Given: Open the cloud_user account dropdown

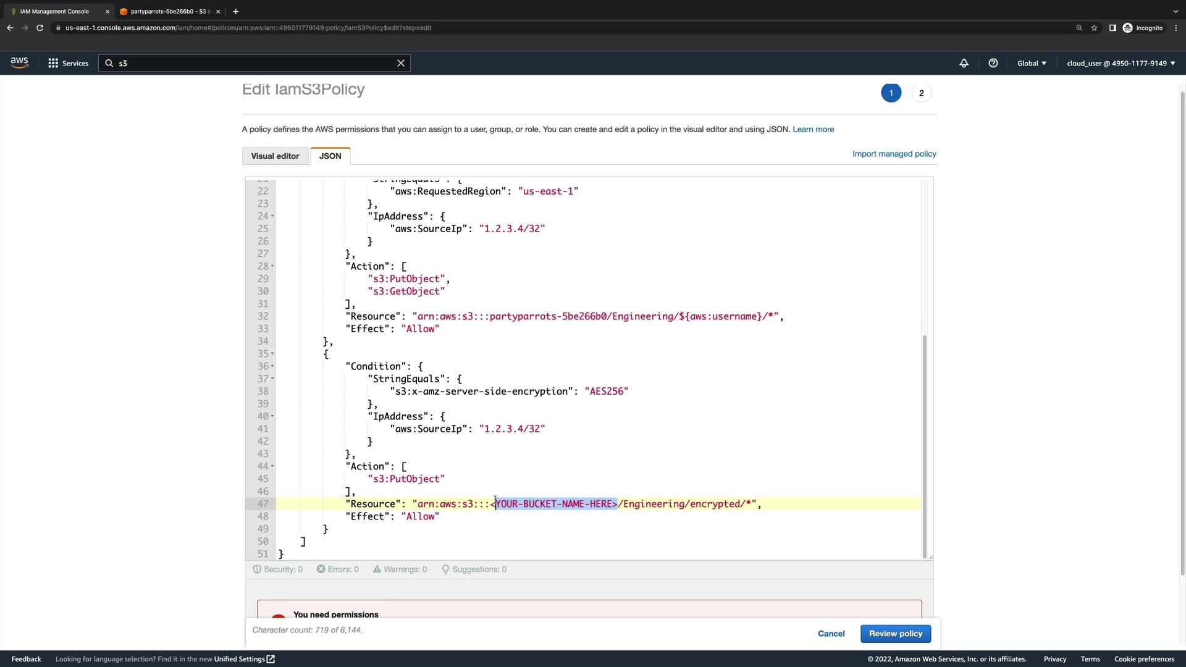Looking at the screenshot, I should point(1121,63).
